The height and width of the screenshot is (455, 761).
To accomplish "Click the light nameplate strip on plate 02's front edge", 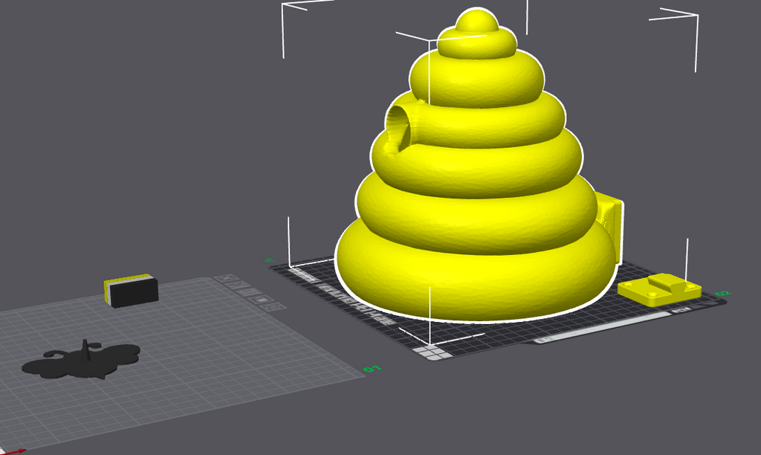I will [x=604, y=327].
